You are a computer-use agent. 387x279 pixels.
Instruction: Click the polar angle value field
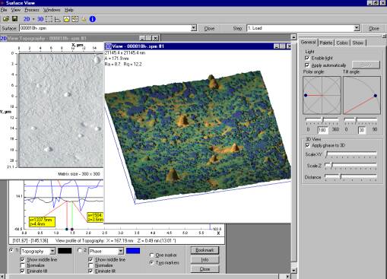[323, 130]
